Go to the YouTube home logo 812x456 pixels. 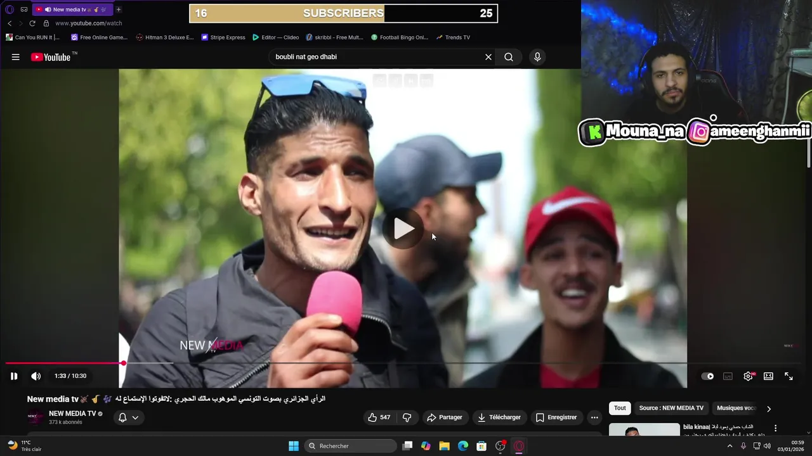click(x=51, y=57)
